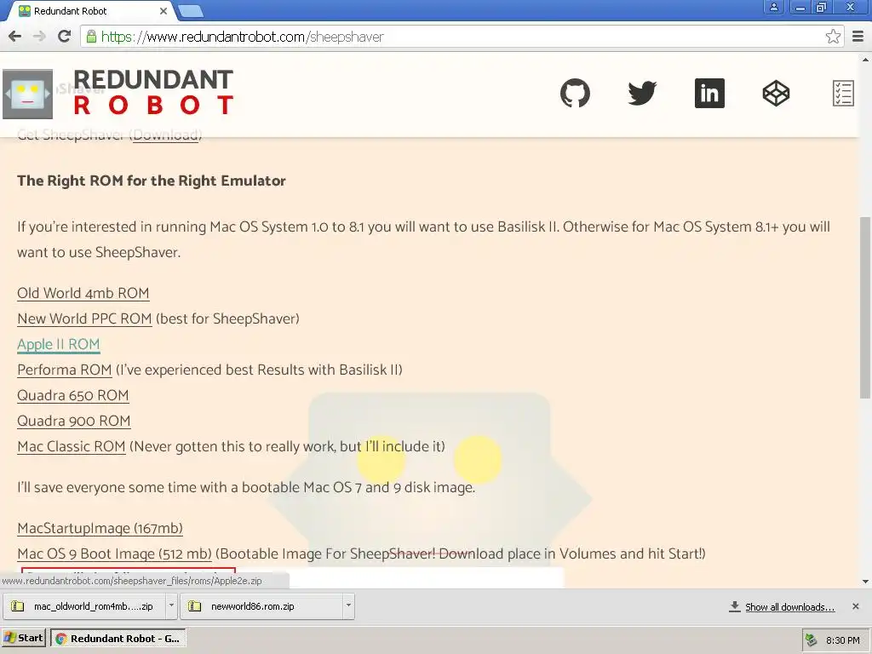Click the browser forward arrow
Image resolution: width=872 pixels, height=654 pixels.
pos(39,37)
